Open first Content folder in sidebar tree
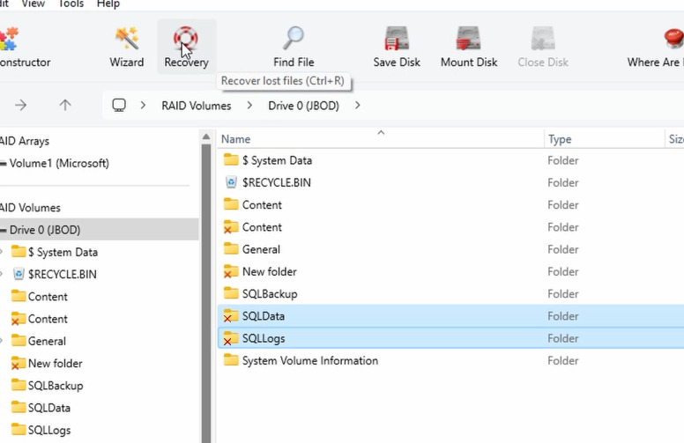The width and height of the screenshot is (684, 443). pyautogui.click(x=48, y=297)
